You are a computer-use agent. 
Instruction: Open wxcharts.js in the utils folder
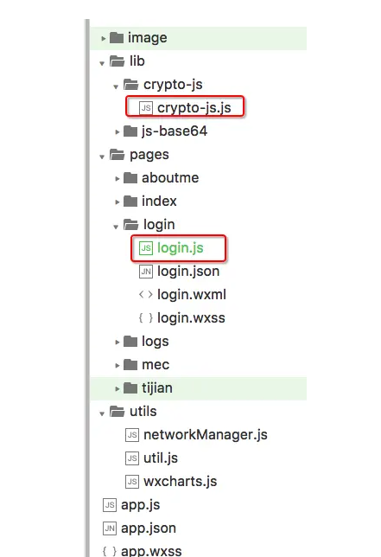[181, 482]
